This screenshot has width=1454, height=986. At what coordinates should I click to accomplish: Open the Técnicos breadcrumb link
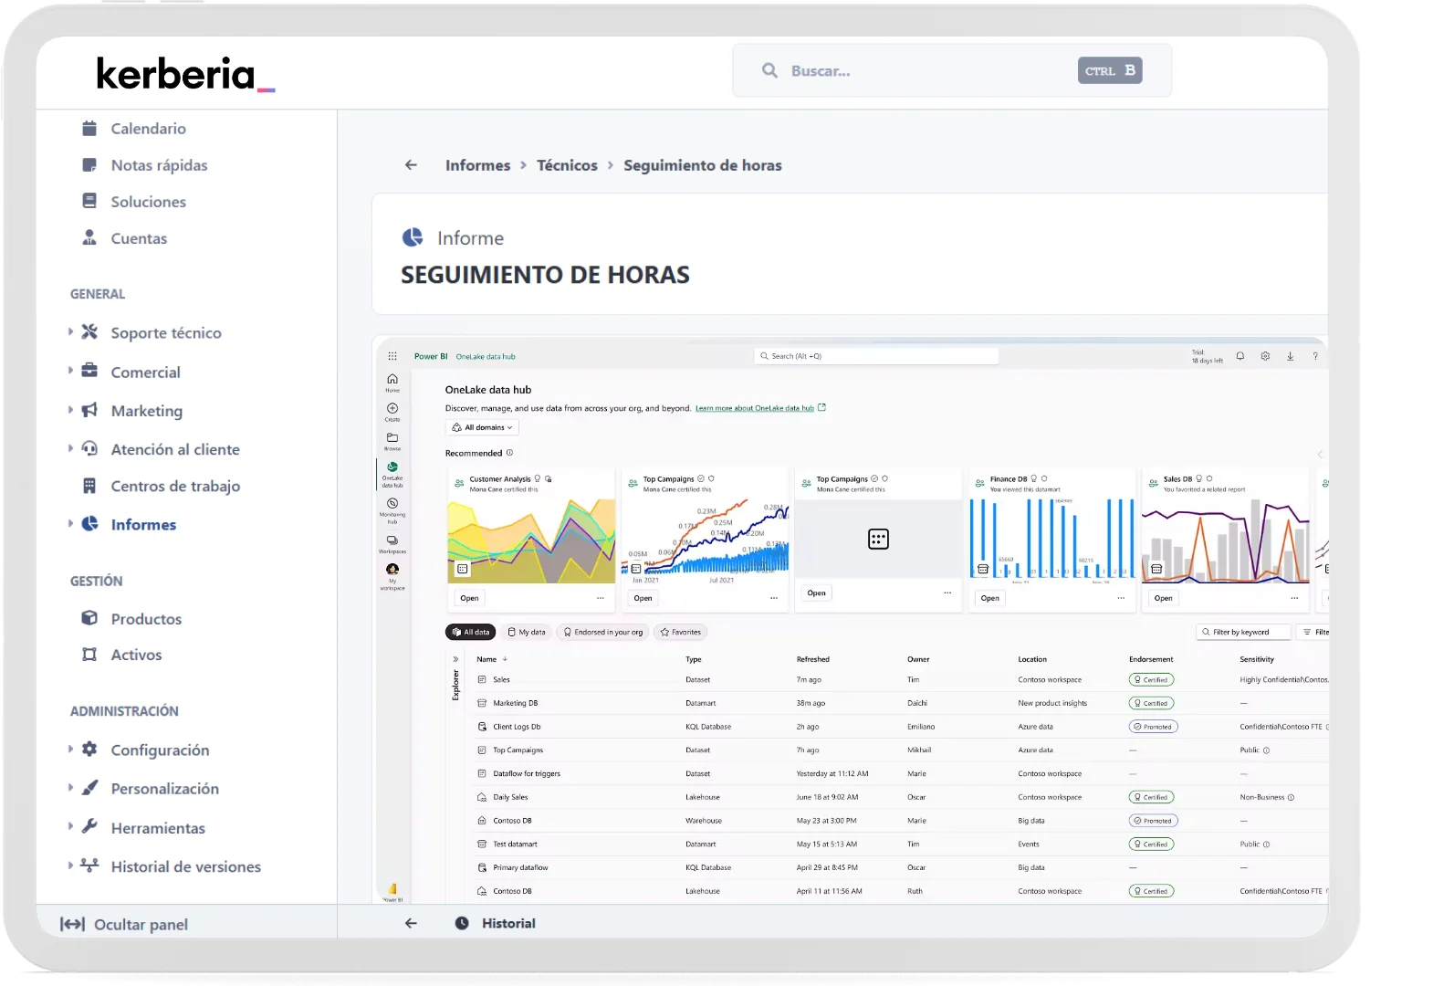[x=567, y=165]
